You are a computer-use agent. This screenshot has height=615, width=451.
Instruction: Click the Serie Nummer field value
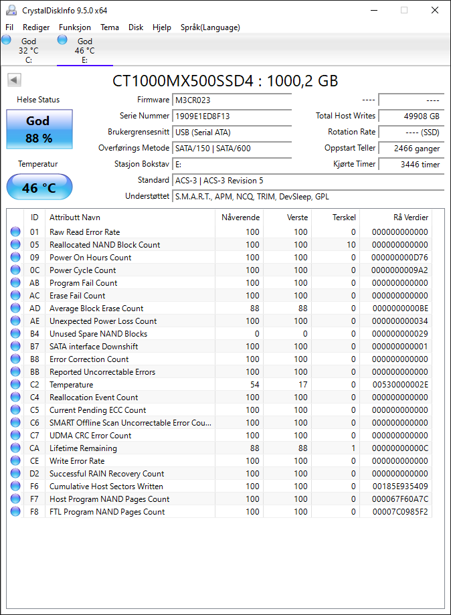232,116
